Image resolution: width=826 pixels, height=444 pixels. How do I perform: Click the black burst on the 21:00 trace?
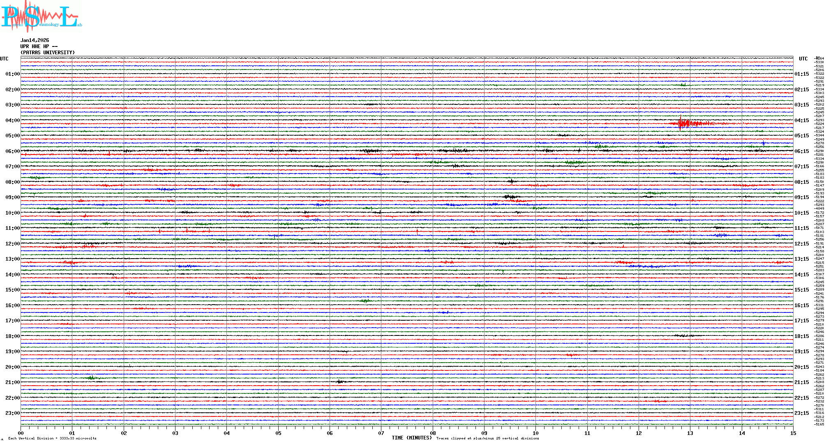340,382
